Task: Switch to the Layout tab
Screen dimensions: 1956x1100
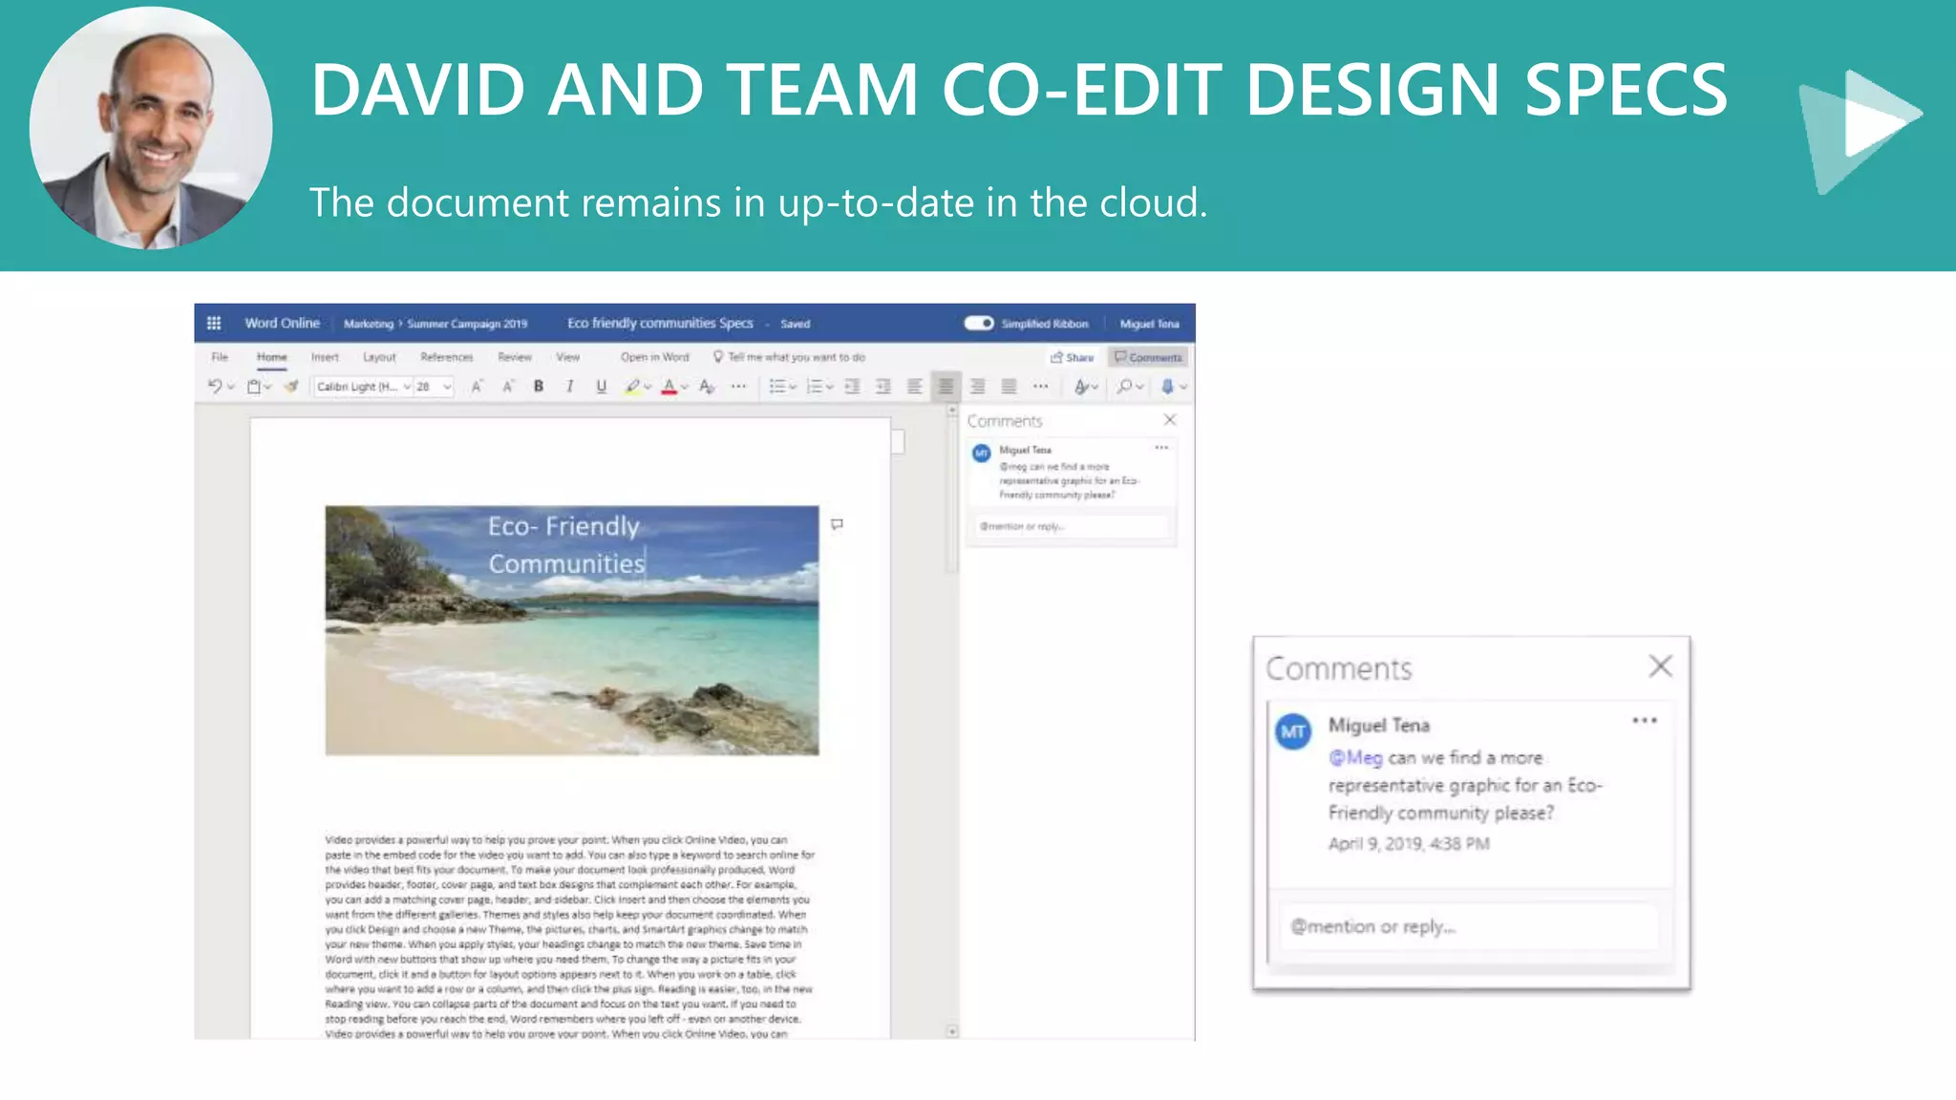Action: tap(379, 357)
